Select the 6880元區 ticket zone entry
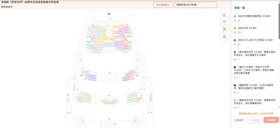Image resolution: width=280 pixels, height=128 pixels. pos(256,30)
